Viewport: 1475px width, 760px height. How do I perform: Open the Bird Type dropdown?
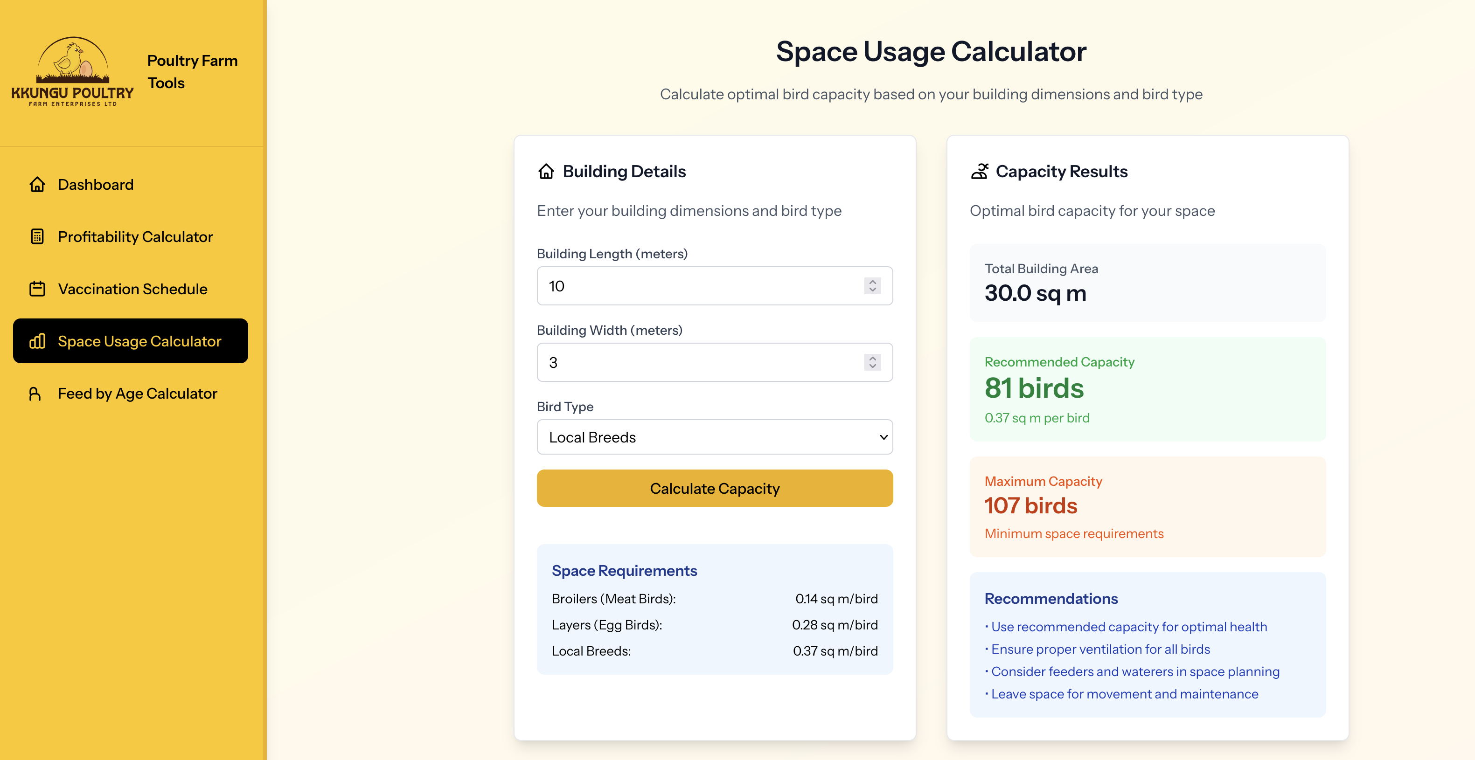click(x=714, y=437)
